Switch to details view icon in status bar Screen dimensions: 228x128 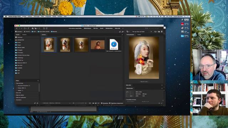coord(96,103)
